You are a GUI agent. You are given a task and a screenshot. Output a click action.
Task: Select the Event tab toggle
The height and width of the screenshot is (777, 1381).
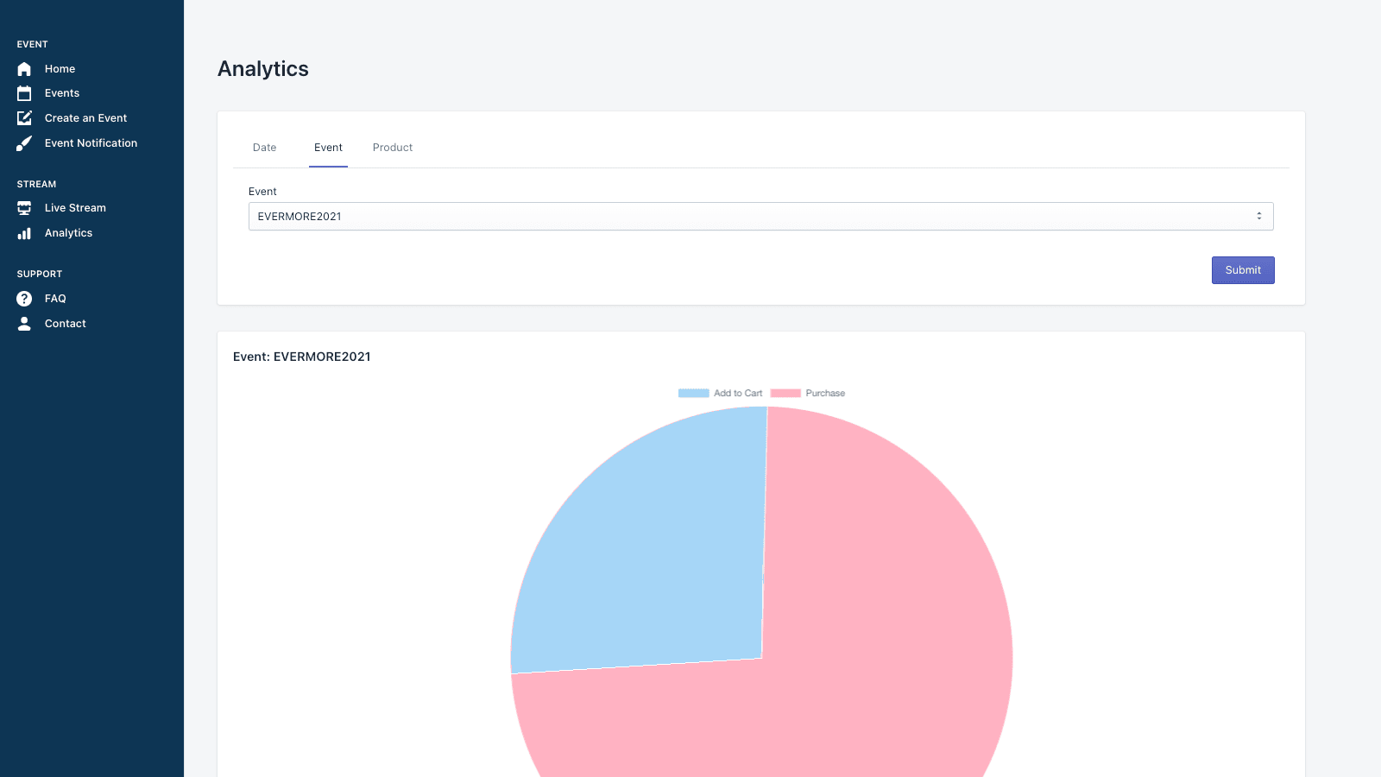(328, 148)
